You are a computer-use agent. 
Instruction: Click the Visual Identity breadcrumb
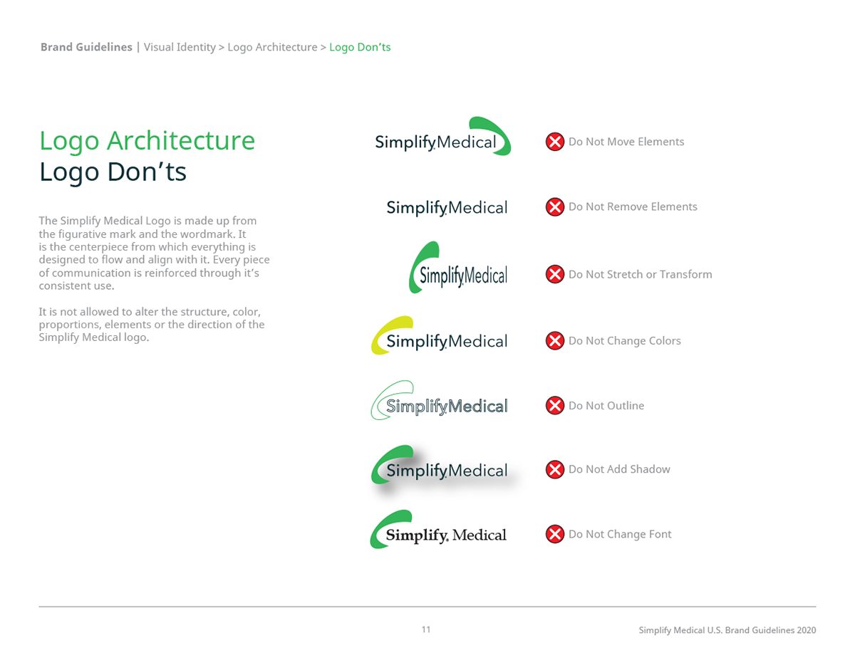click(180, 47)
